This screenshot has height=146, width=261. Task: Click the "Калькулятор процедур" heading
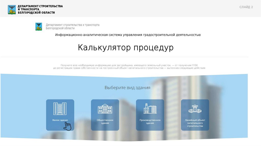click(126, 48)
